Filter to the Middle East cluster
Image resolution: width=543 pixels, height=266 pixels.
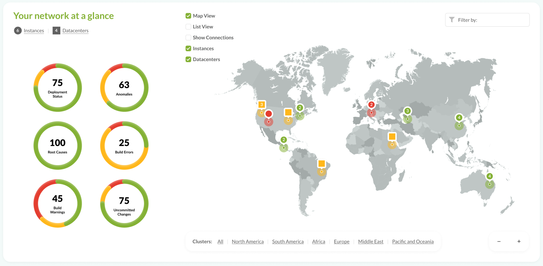point(371,241)
